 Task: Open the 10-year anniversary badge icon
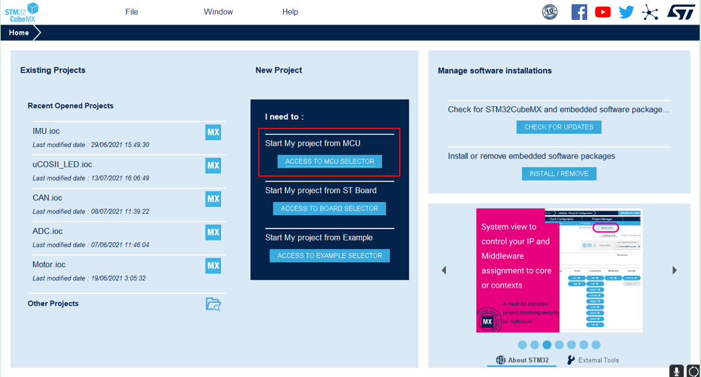pyautogui.click(x=549, y=12)
